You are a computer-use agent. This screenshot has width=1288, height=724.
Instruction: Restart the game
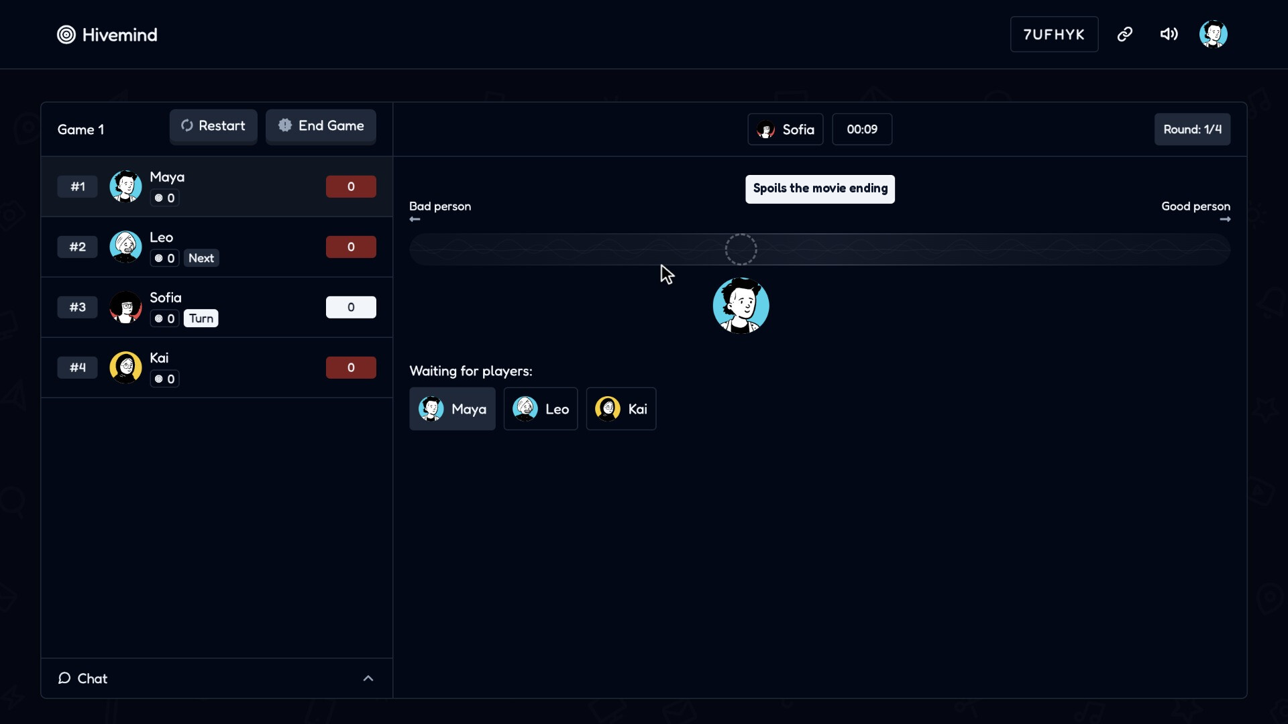click(213, 126)
